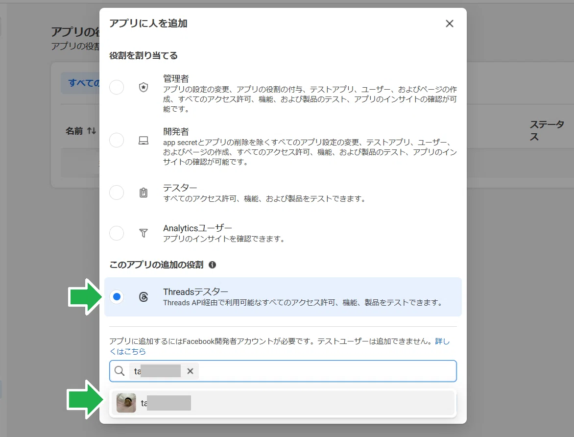Click the Analytics funnel icon
This screenshot has width=574, height=437.
pos(143,233)
